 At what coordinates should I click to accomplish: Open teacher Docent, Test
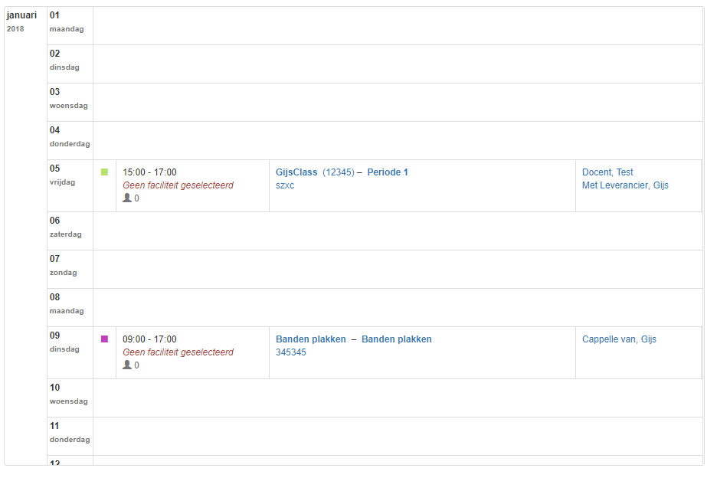(607, 172)
